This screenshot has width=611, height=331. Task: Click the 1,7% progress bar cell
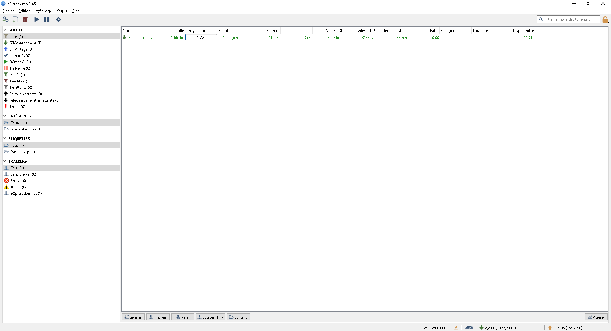pos(201,38)
